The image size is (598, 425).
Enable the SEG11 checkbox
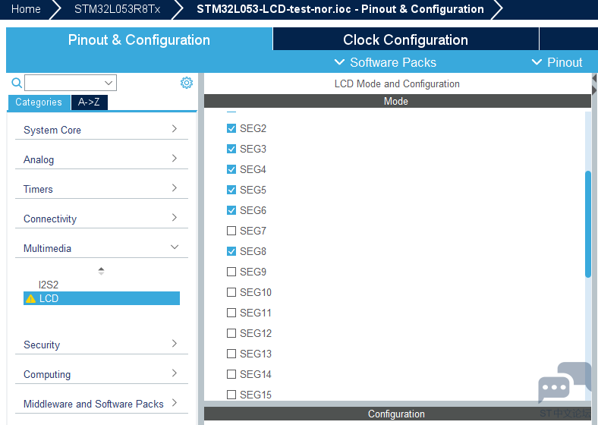pos(231,313)
